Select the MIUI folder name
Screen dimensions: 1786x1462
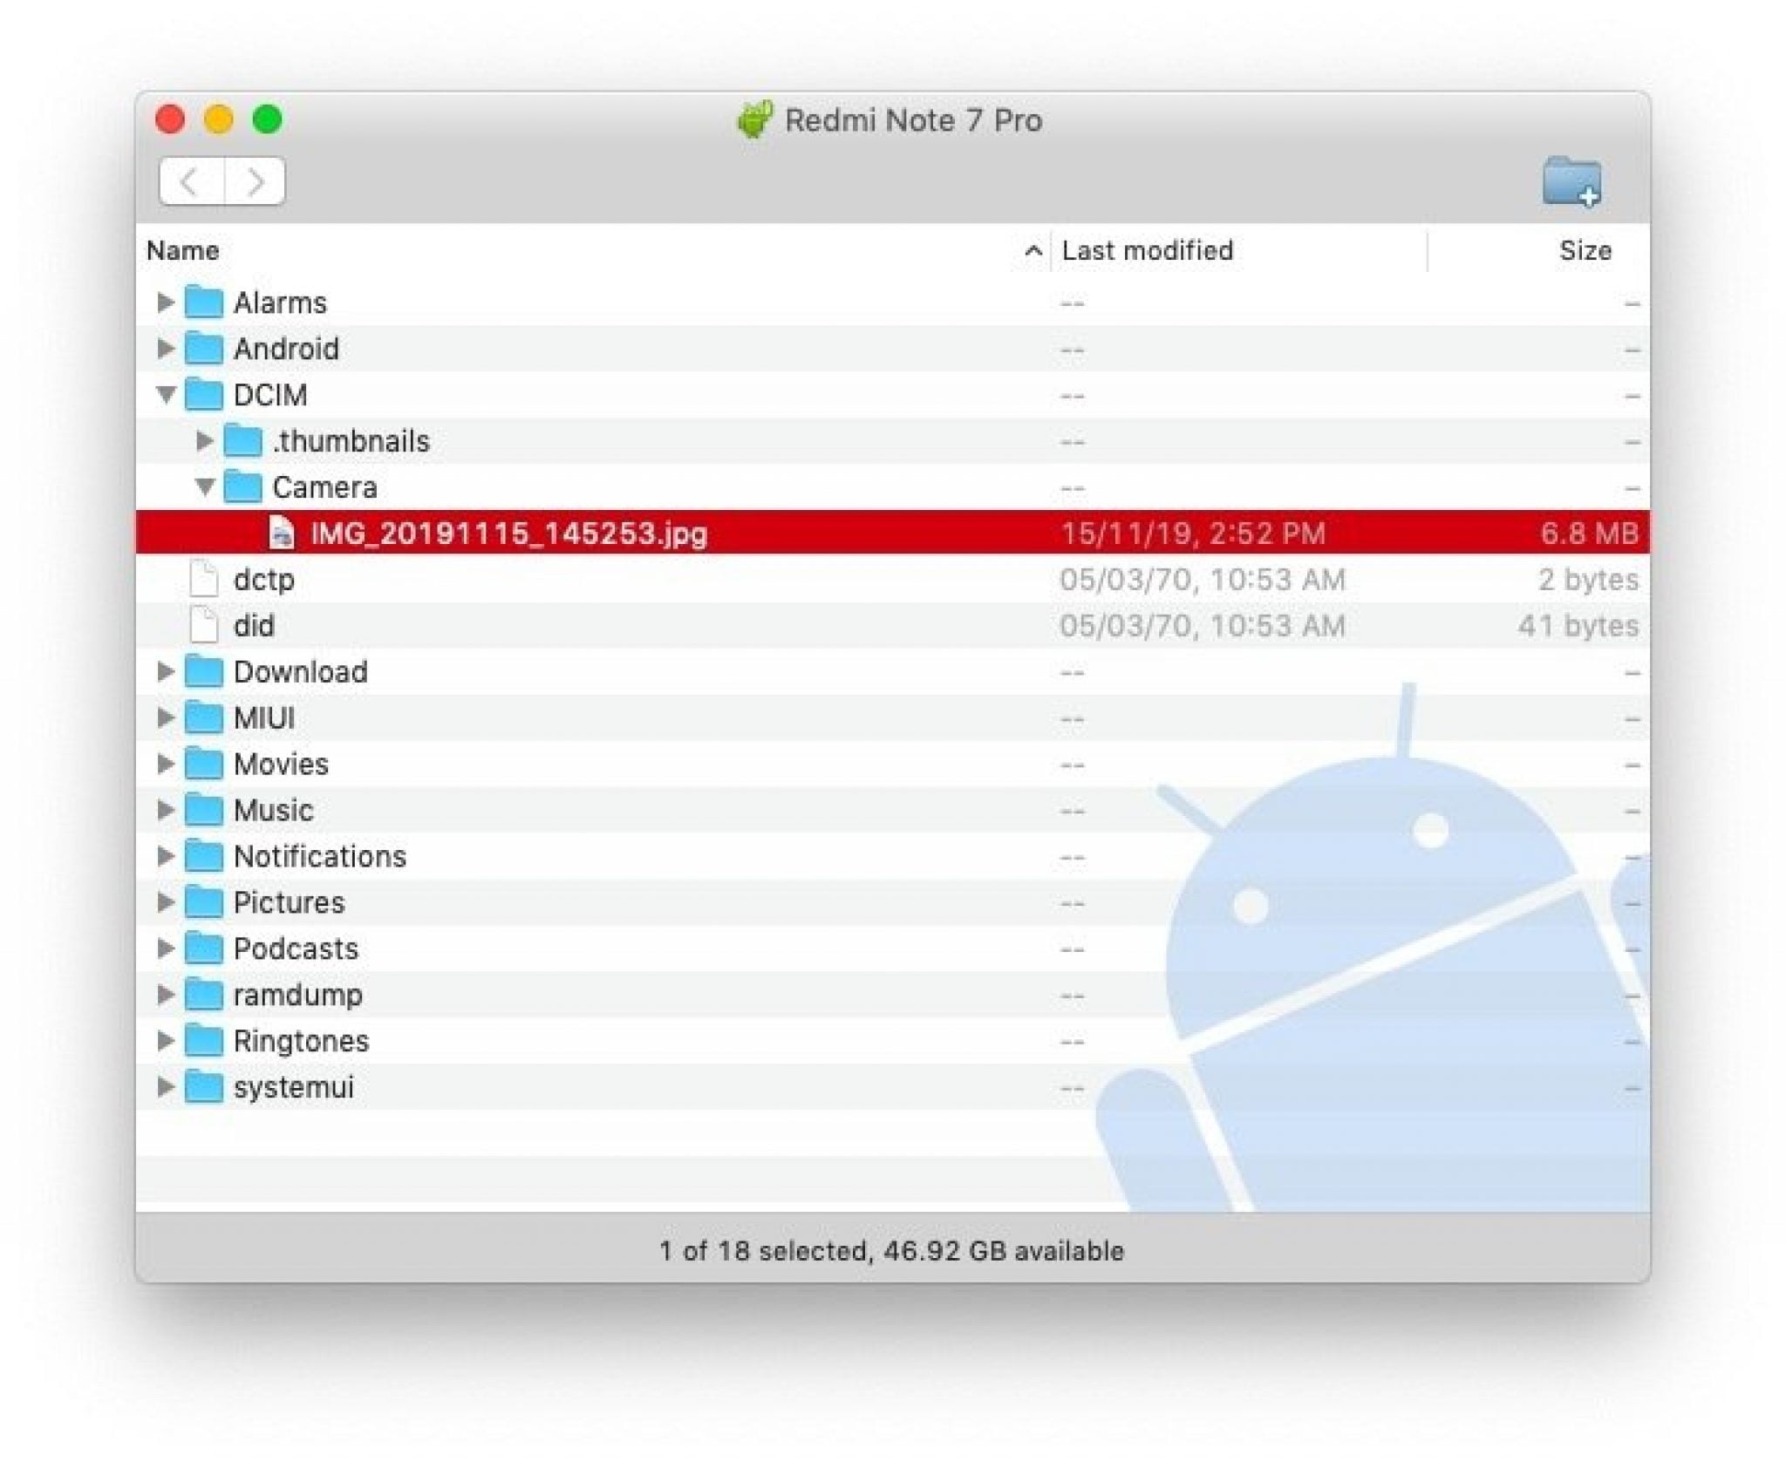point(263,717)
